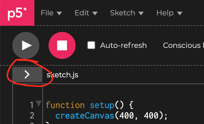Click the dropdown arrow beside File

59,13
